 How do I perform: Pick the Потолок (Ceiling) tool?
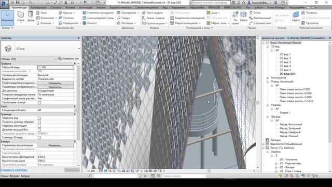(66, 18)
